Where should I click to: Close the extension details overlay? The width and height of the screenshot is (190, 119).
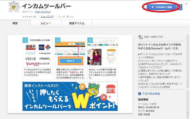click(186, 4)
